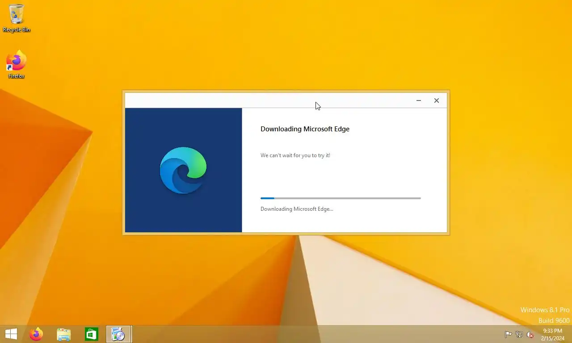
Task: Open the Windows Start button
Action: 11,334
